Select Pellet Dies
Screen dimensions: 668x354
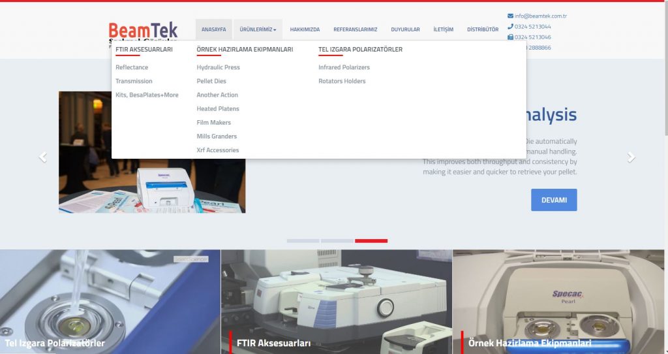pyautogui.click(x=211, y=81)
